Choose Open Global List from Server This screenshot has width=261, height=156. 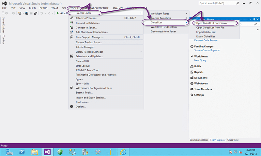pyautogui.click(x=214, y=23)
